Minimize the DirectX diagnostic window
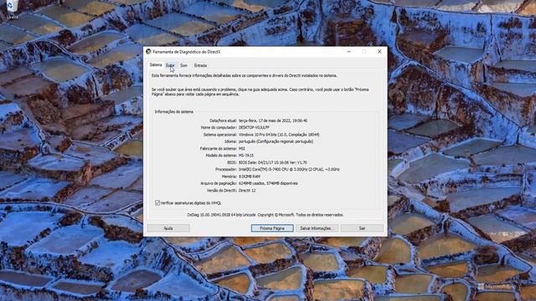 [349, 52]
